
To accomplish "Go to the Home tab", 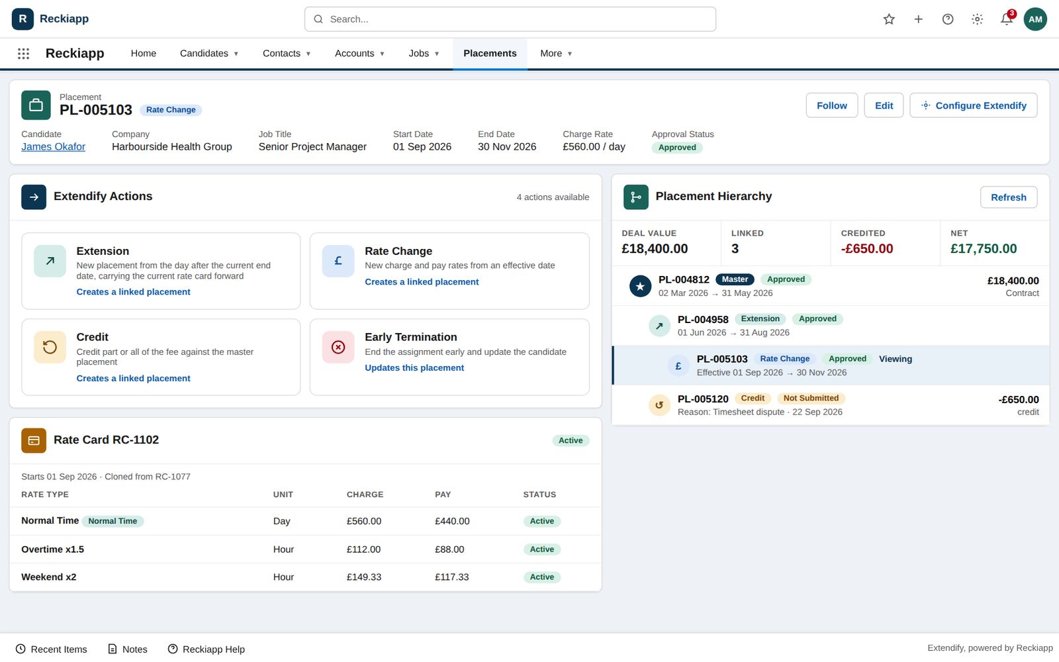I will (144, 54).
